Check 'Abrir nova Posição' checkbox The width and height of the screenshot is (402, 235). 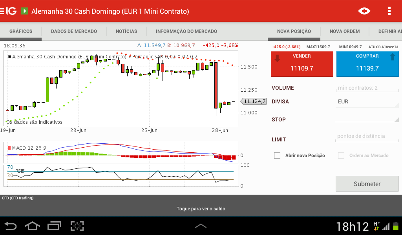click(277, 155)
